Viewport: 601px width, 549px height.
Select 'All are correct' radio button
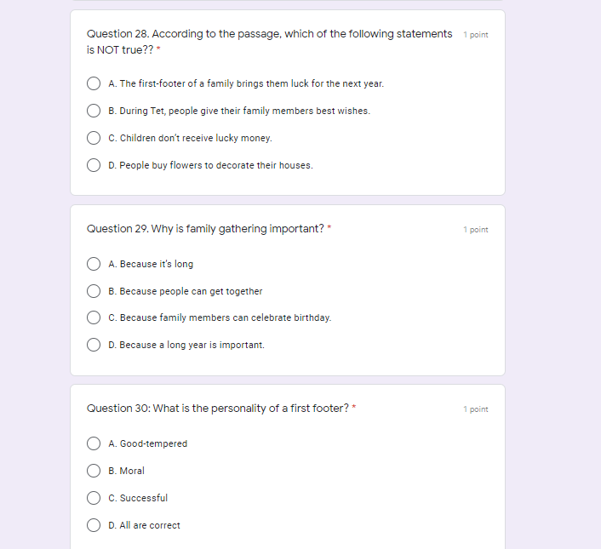[94, 525]
